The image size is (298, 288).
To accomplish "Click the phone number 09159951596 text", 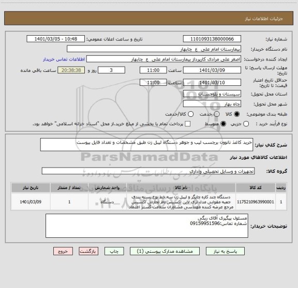I will (x=205, y=223).
